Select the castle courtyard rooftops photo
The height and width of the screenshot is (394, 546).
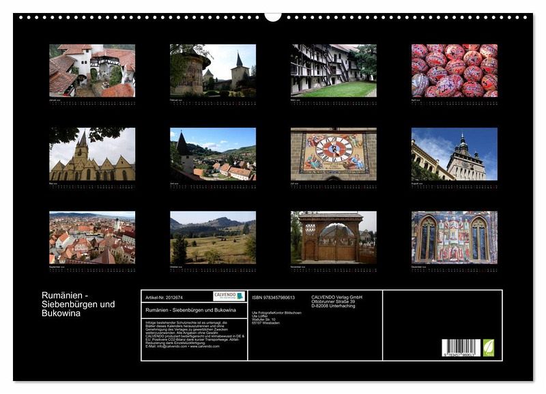pos(92,70)
